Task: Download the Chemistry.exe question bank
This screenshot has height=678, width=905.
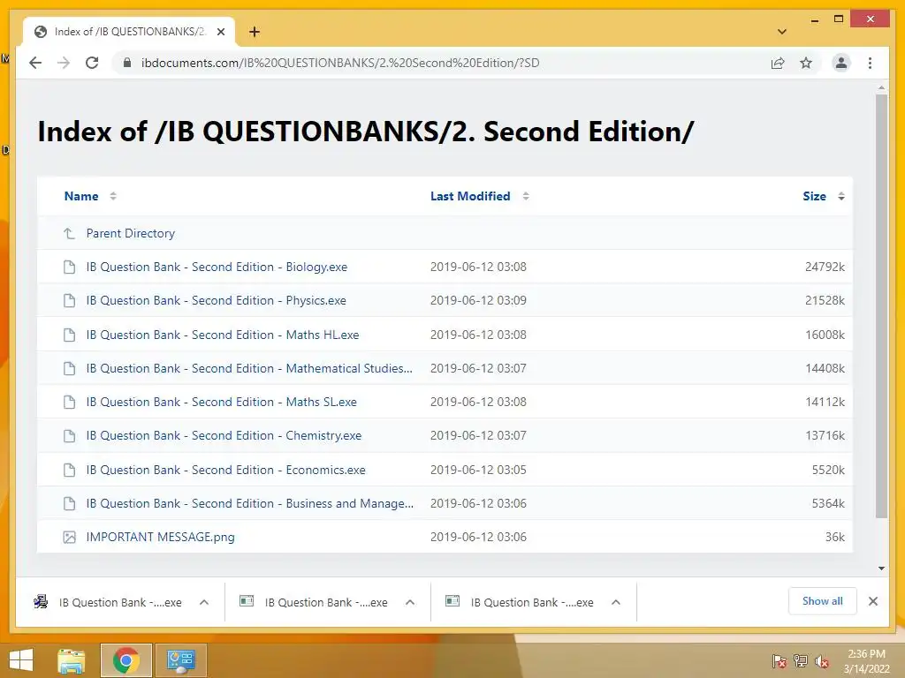Action: tap(224, 436)
